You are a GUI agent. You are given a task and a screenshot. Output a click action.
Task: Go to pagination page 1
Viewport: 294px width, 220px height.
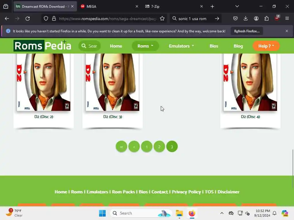click(147, 147)
